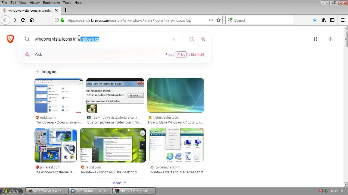
Task: Open the File menu
Action: [4, 3]
